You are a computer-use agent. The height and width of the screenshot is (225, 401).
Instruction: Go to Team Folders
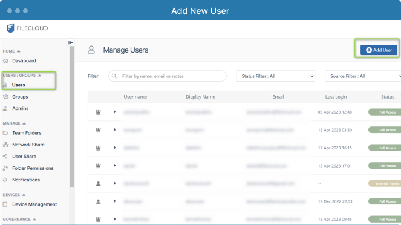click(x=27, y=133)
